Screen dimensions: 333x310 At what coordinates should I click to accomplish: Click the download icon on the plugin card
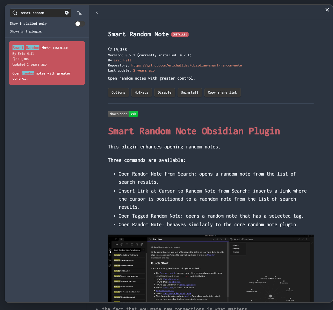14,59
